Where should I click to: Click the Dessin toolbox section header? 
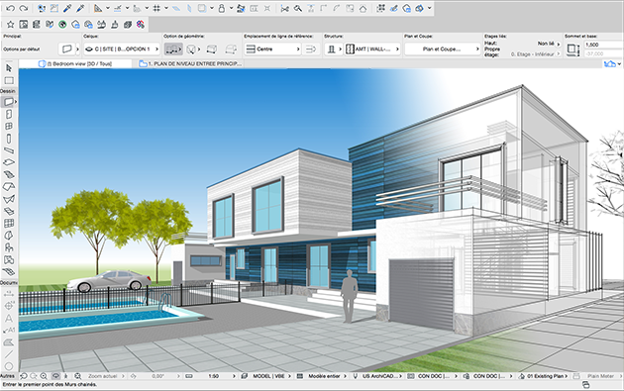(8, 91)
